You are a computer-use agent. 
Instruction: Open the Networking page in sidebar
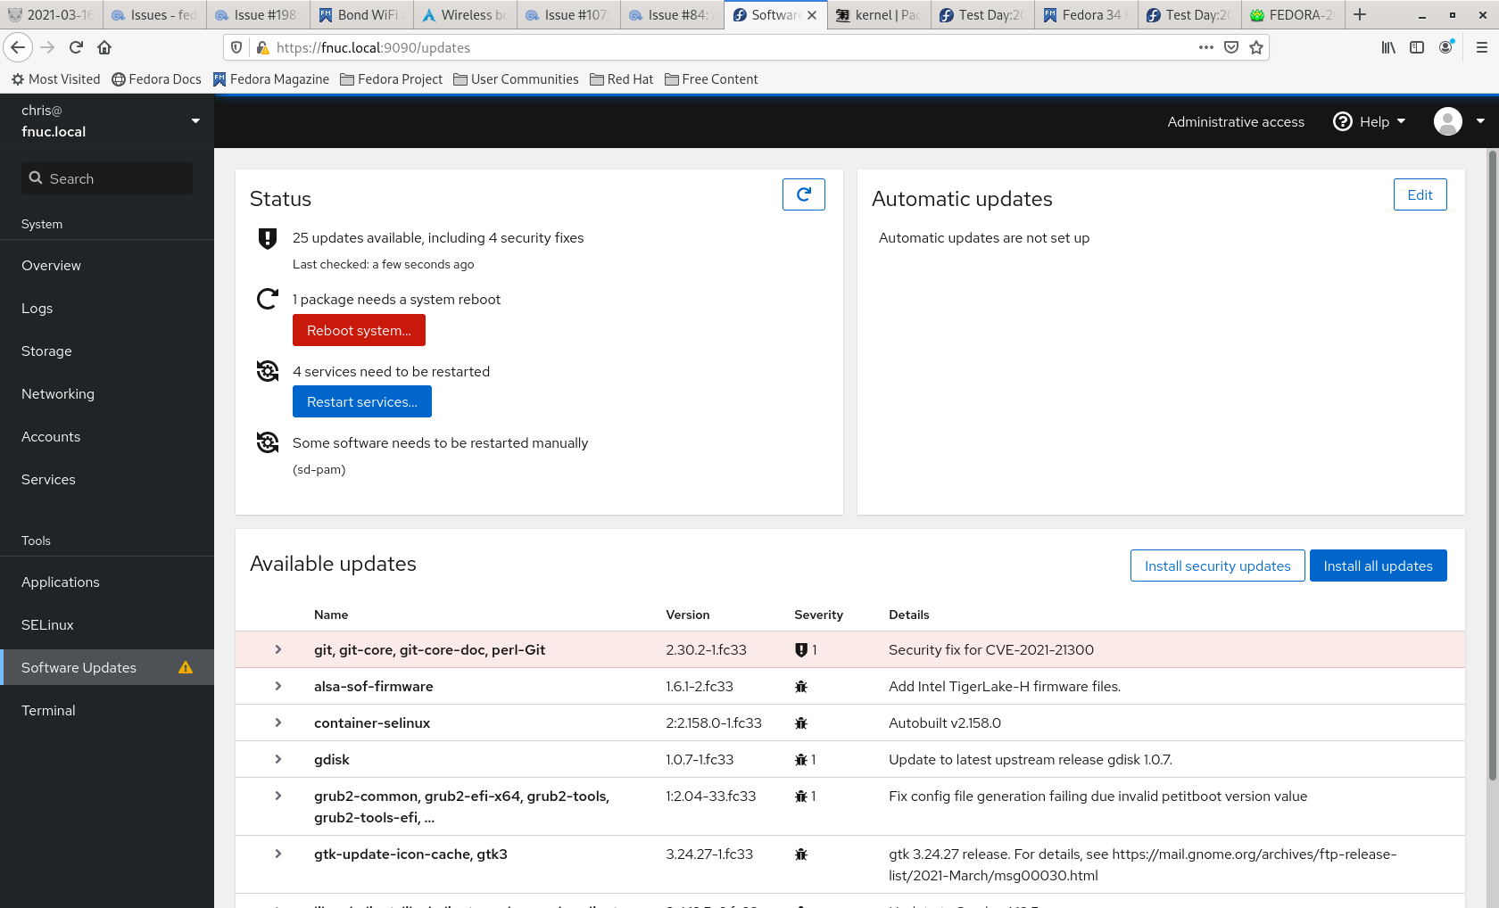tap(107, 393)
